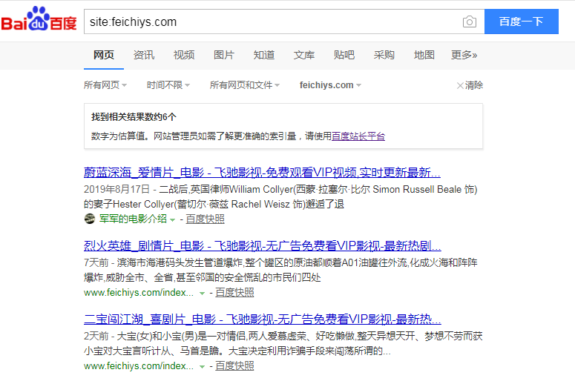Expand the 所有网页 filter dropdown

[105, 85]
